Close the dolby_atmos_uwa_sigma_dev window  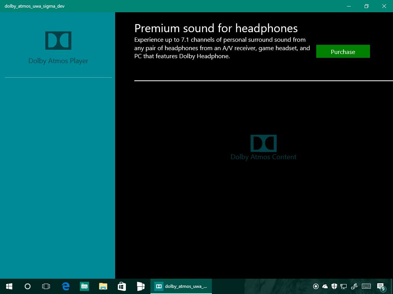click(x=384, y=6)
